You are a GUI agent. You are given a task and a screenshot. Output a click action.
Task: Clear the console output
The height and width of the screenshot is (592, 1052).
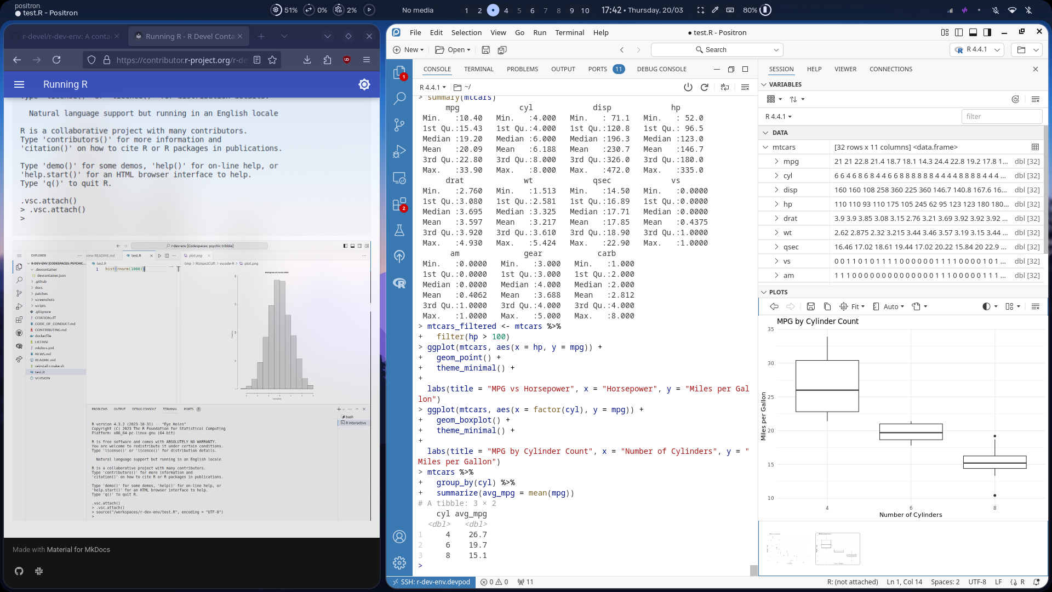click(745, 87)
